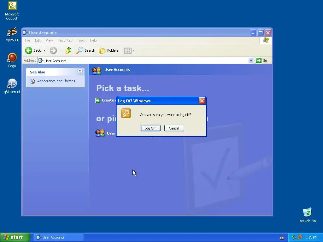Click the Create task arrow icon
This screenshot has width=323, height=242.
tap(98, 101)
